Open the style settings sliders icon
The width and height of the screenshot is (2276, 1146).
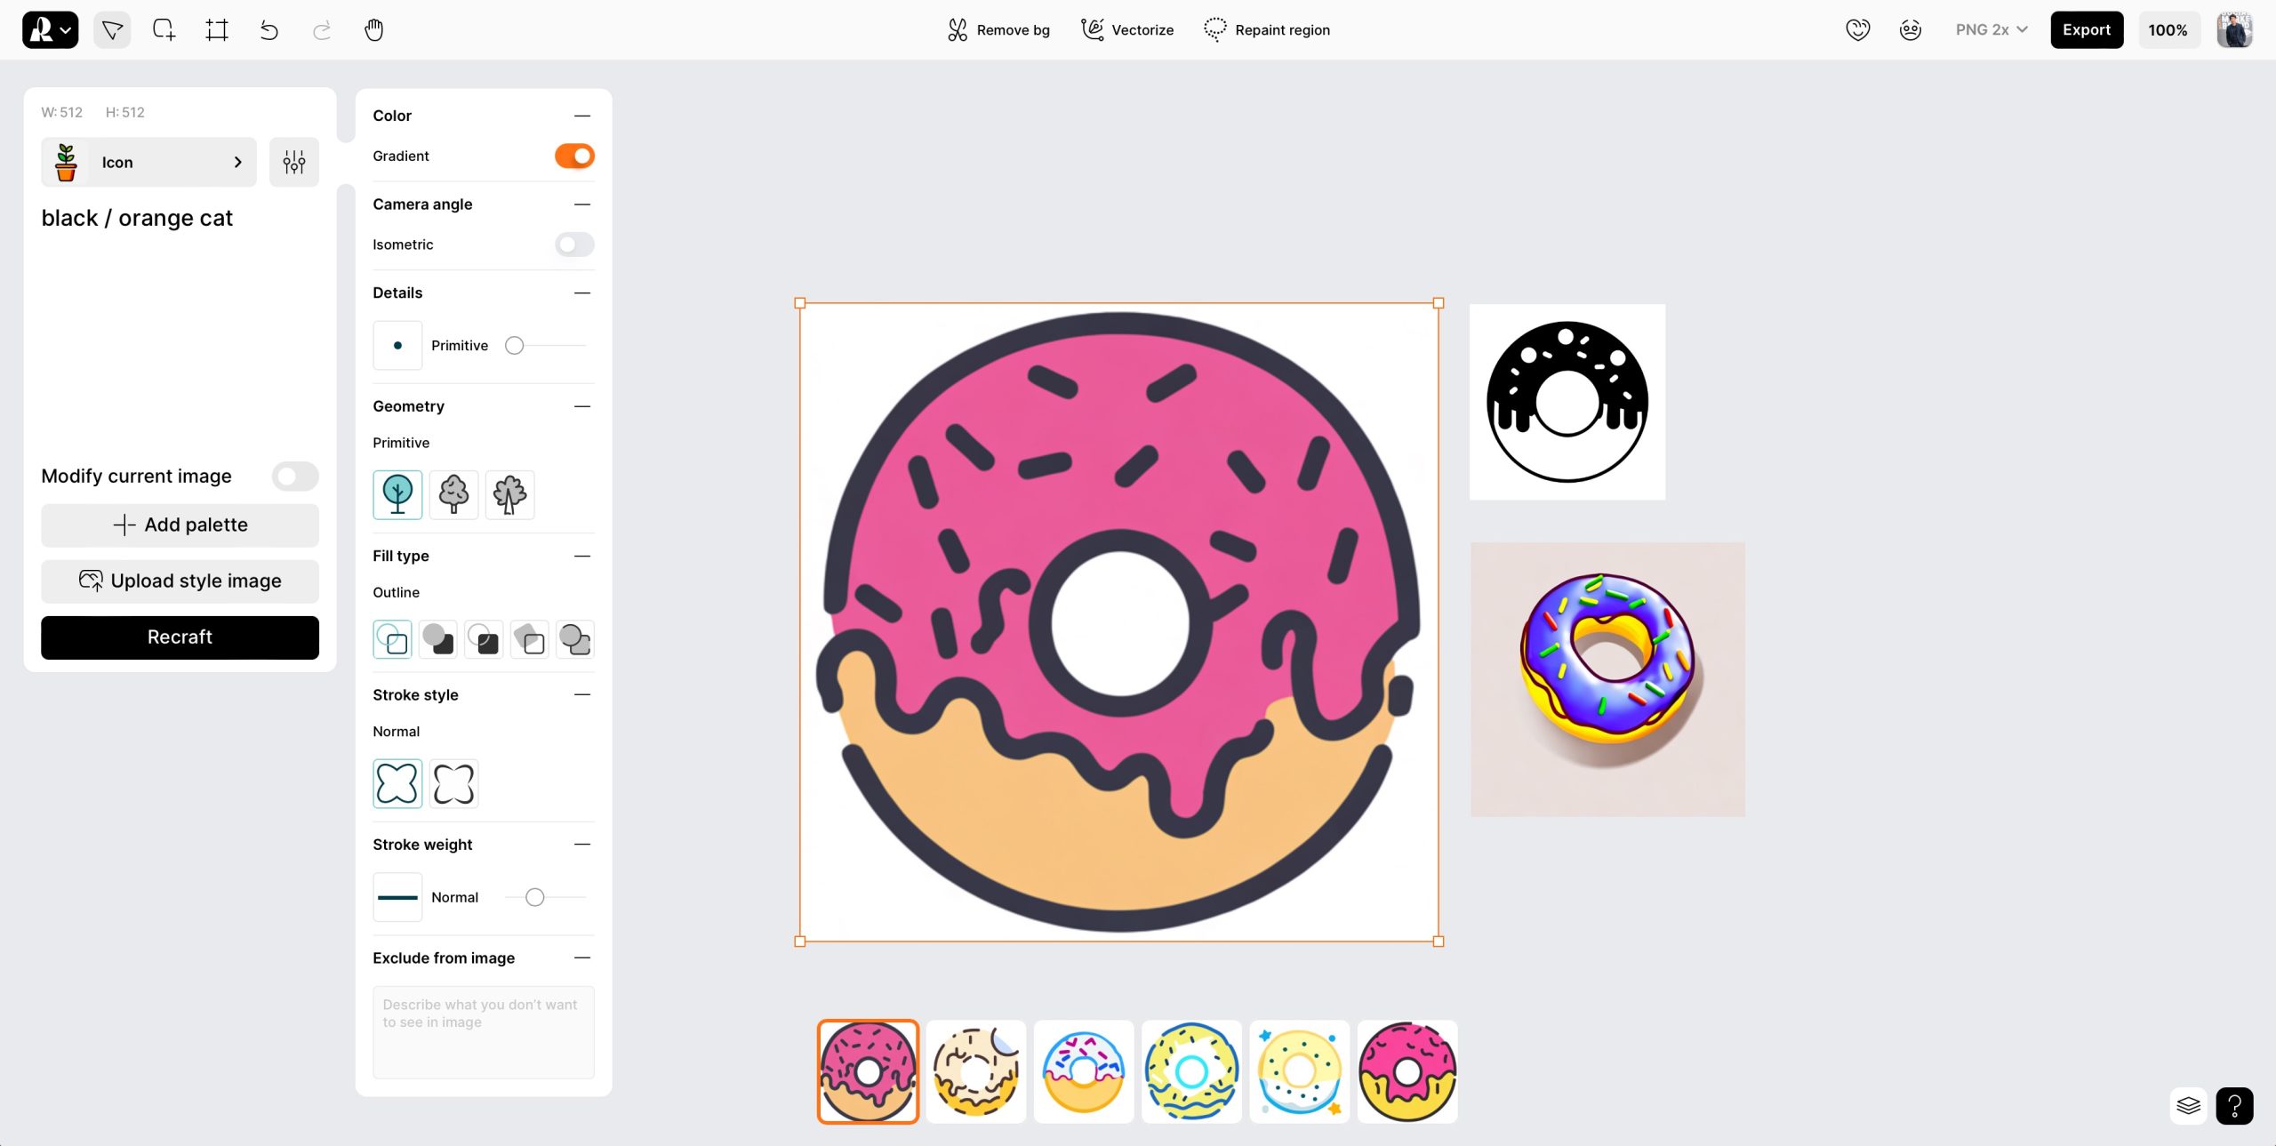[x=294, y=162]
